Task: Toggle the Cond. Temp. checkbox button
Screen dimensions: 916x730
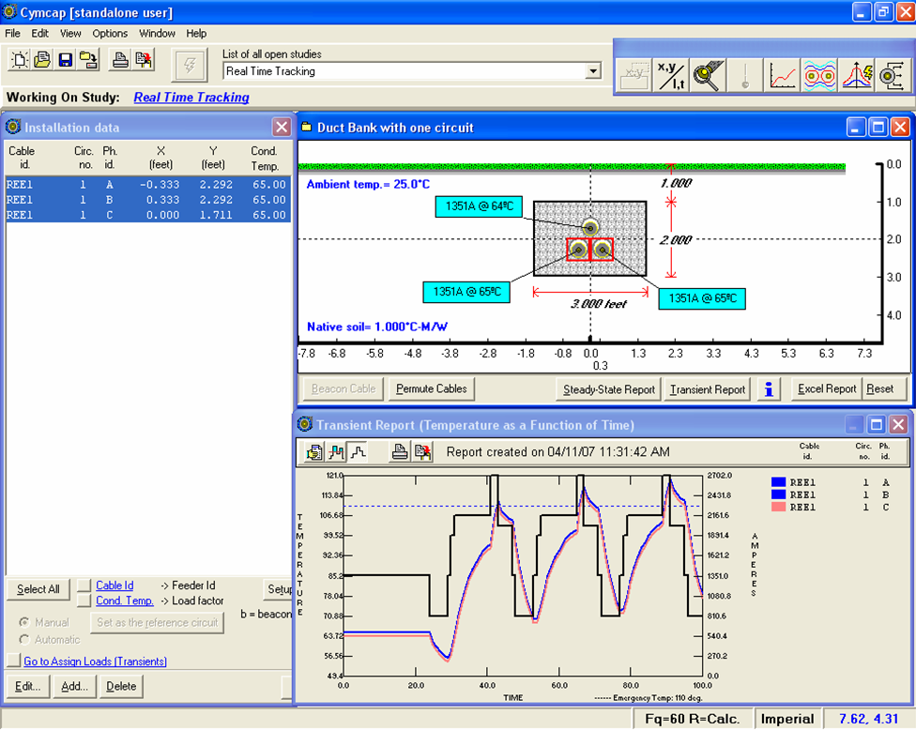Action: pyautogui.click(x=84, y=601)
